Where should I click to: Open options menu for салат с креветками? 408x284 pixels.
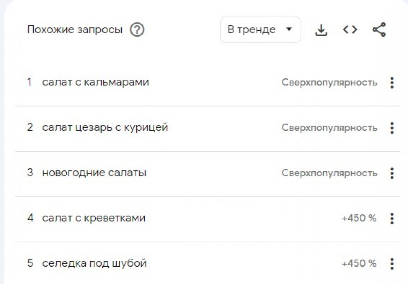pos(392,218)
